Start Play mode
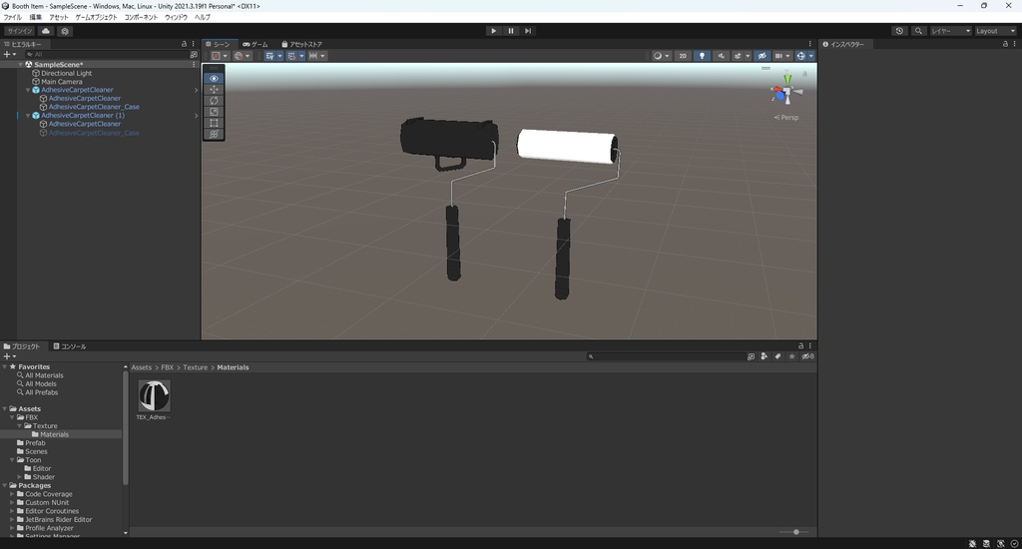This screenshot has height=549, width=1022. point(493,31)
